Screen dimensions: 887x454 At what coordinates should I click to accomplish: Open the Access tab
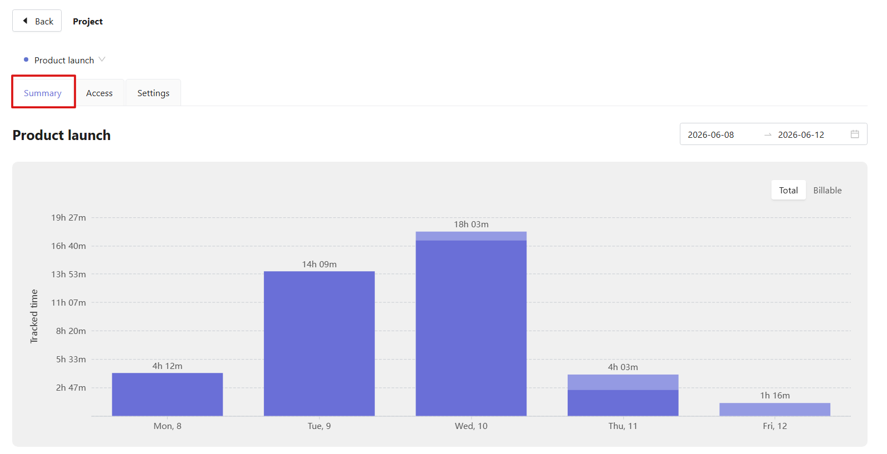click(x=99, y=93)
